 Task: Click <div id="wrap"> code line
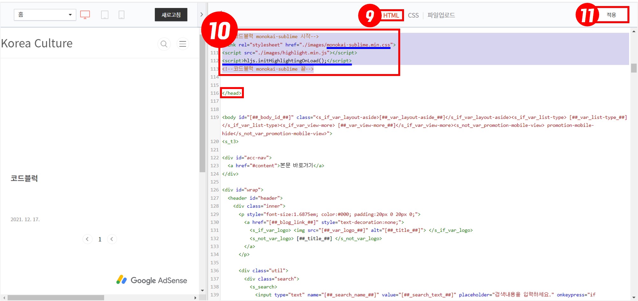243,190
